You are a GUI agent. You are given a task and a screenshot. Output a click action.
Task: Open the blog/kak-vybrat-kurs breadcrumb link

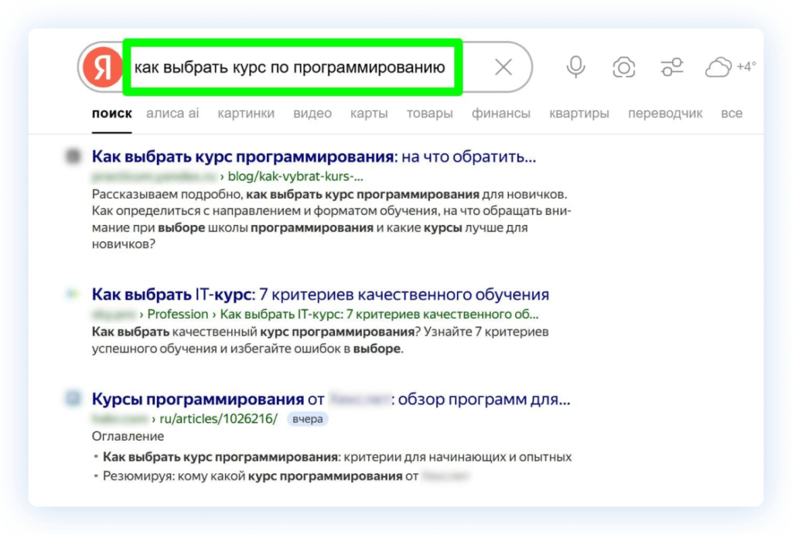click(x=295, y=176)
